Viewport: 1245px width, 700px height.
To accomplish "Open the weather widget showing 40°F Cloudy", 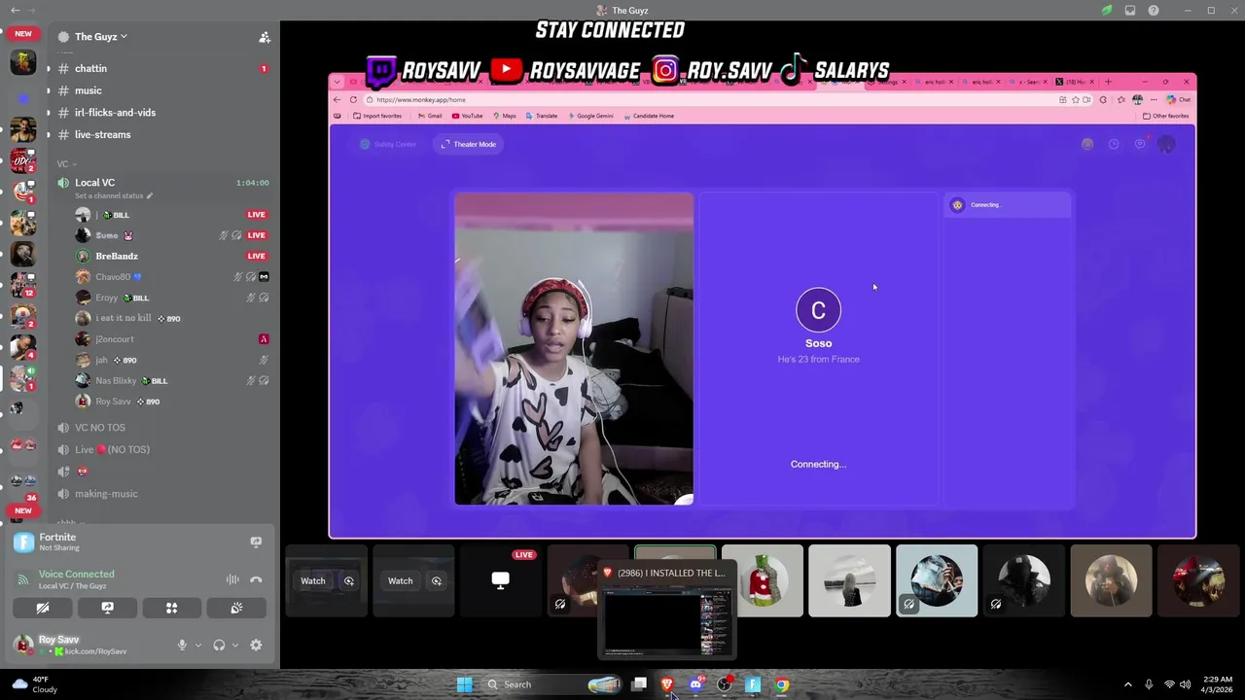I will (x=33, y=684).
